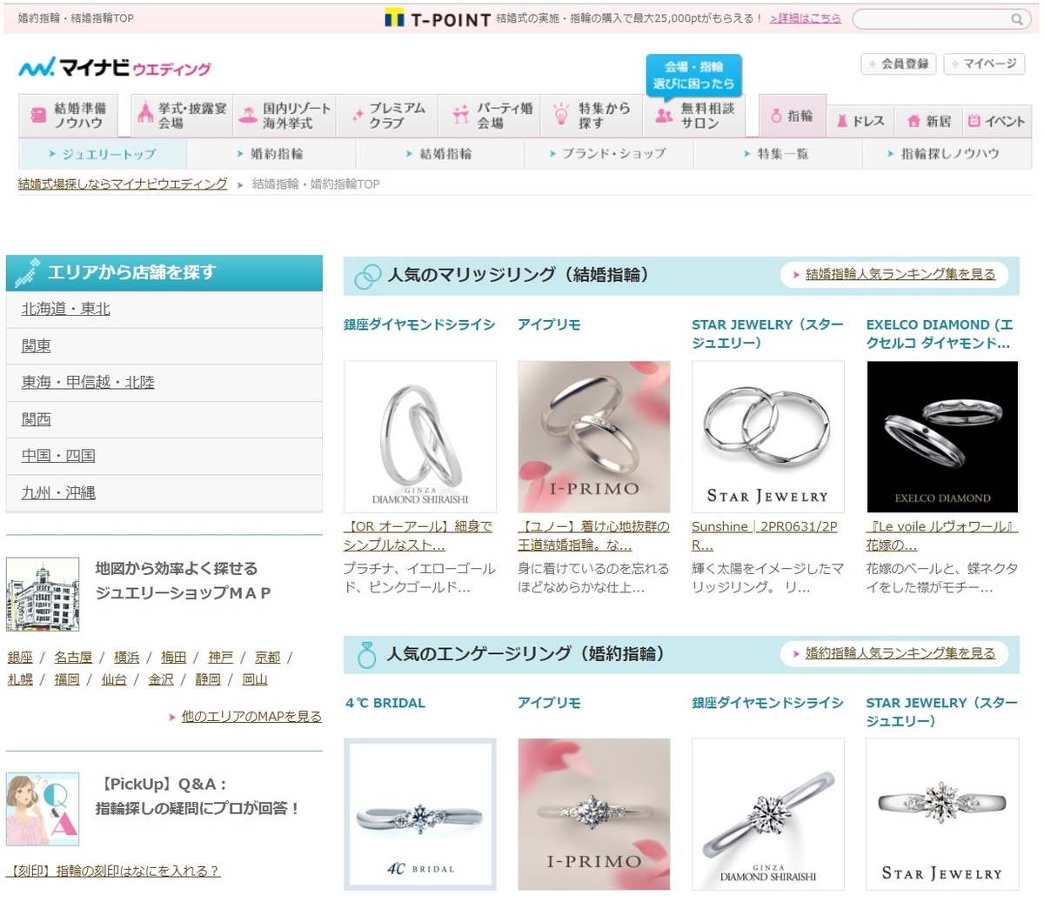1044x922 pixels.
Task: Open Ginza Diamond Shiraishi engagement ring thumbnail
Action: pyautogui.click(x=768, y=814)
